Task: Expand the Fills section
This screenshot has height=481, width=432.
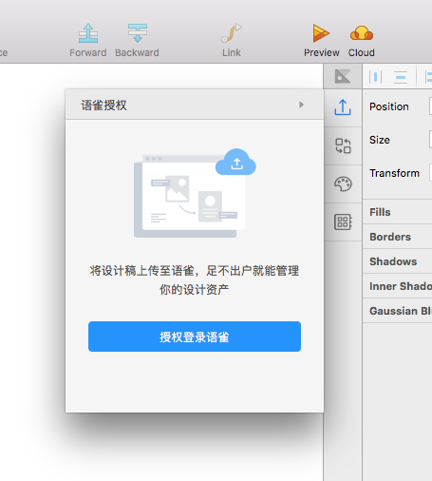Action: click(398, 212)
